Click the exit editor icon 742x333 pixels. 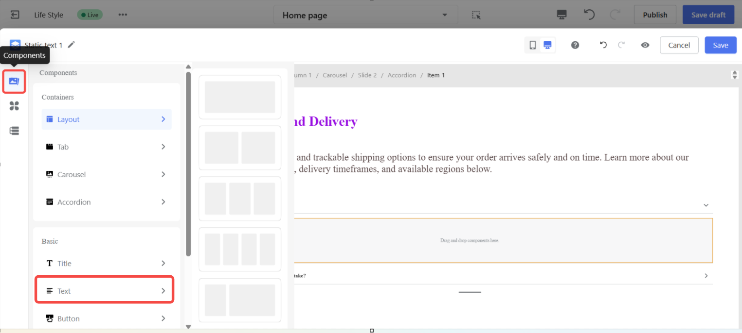pyautogui.click(x=15, y=15)
